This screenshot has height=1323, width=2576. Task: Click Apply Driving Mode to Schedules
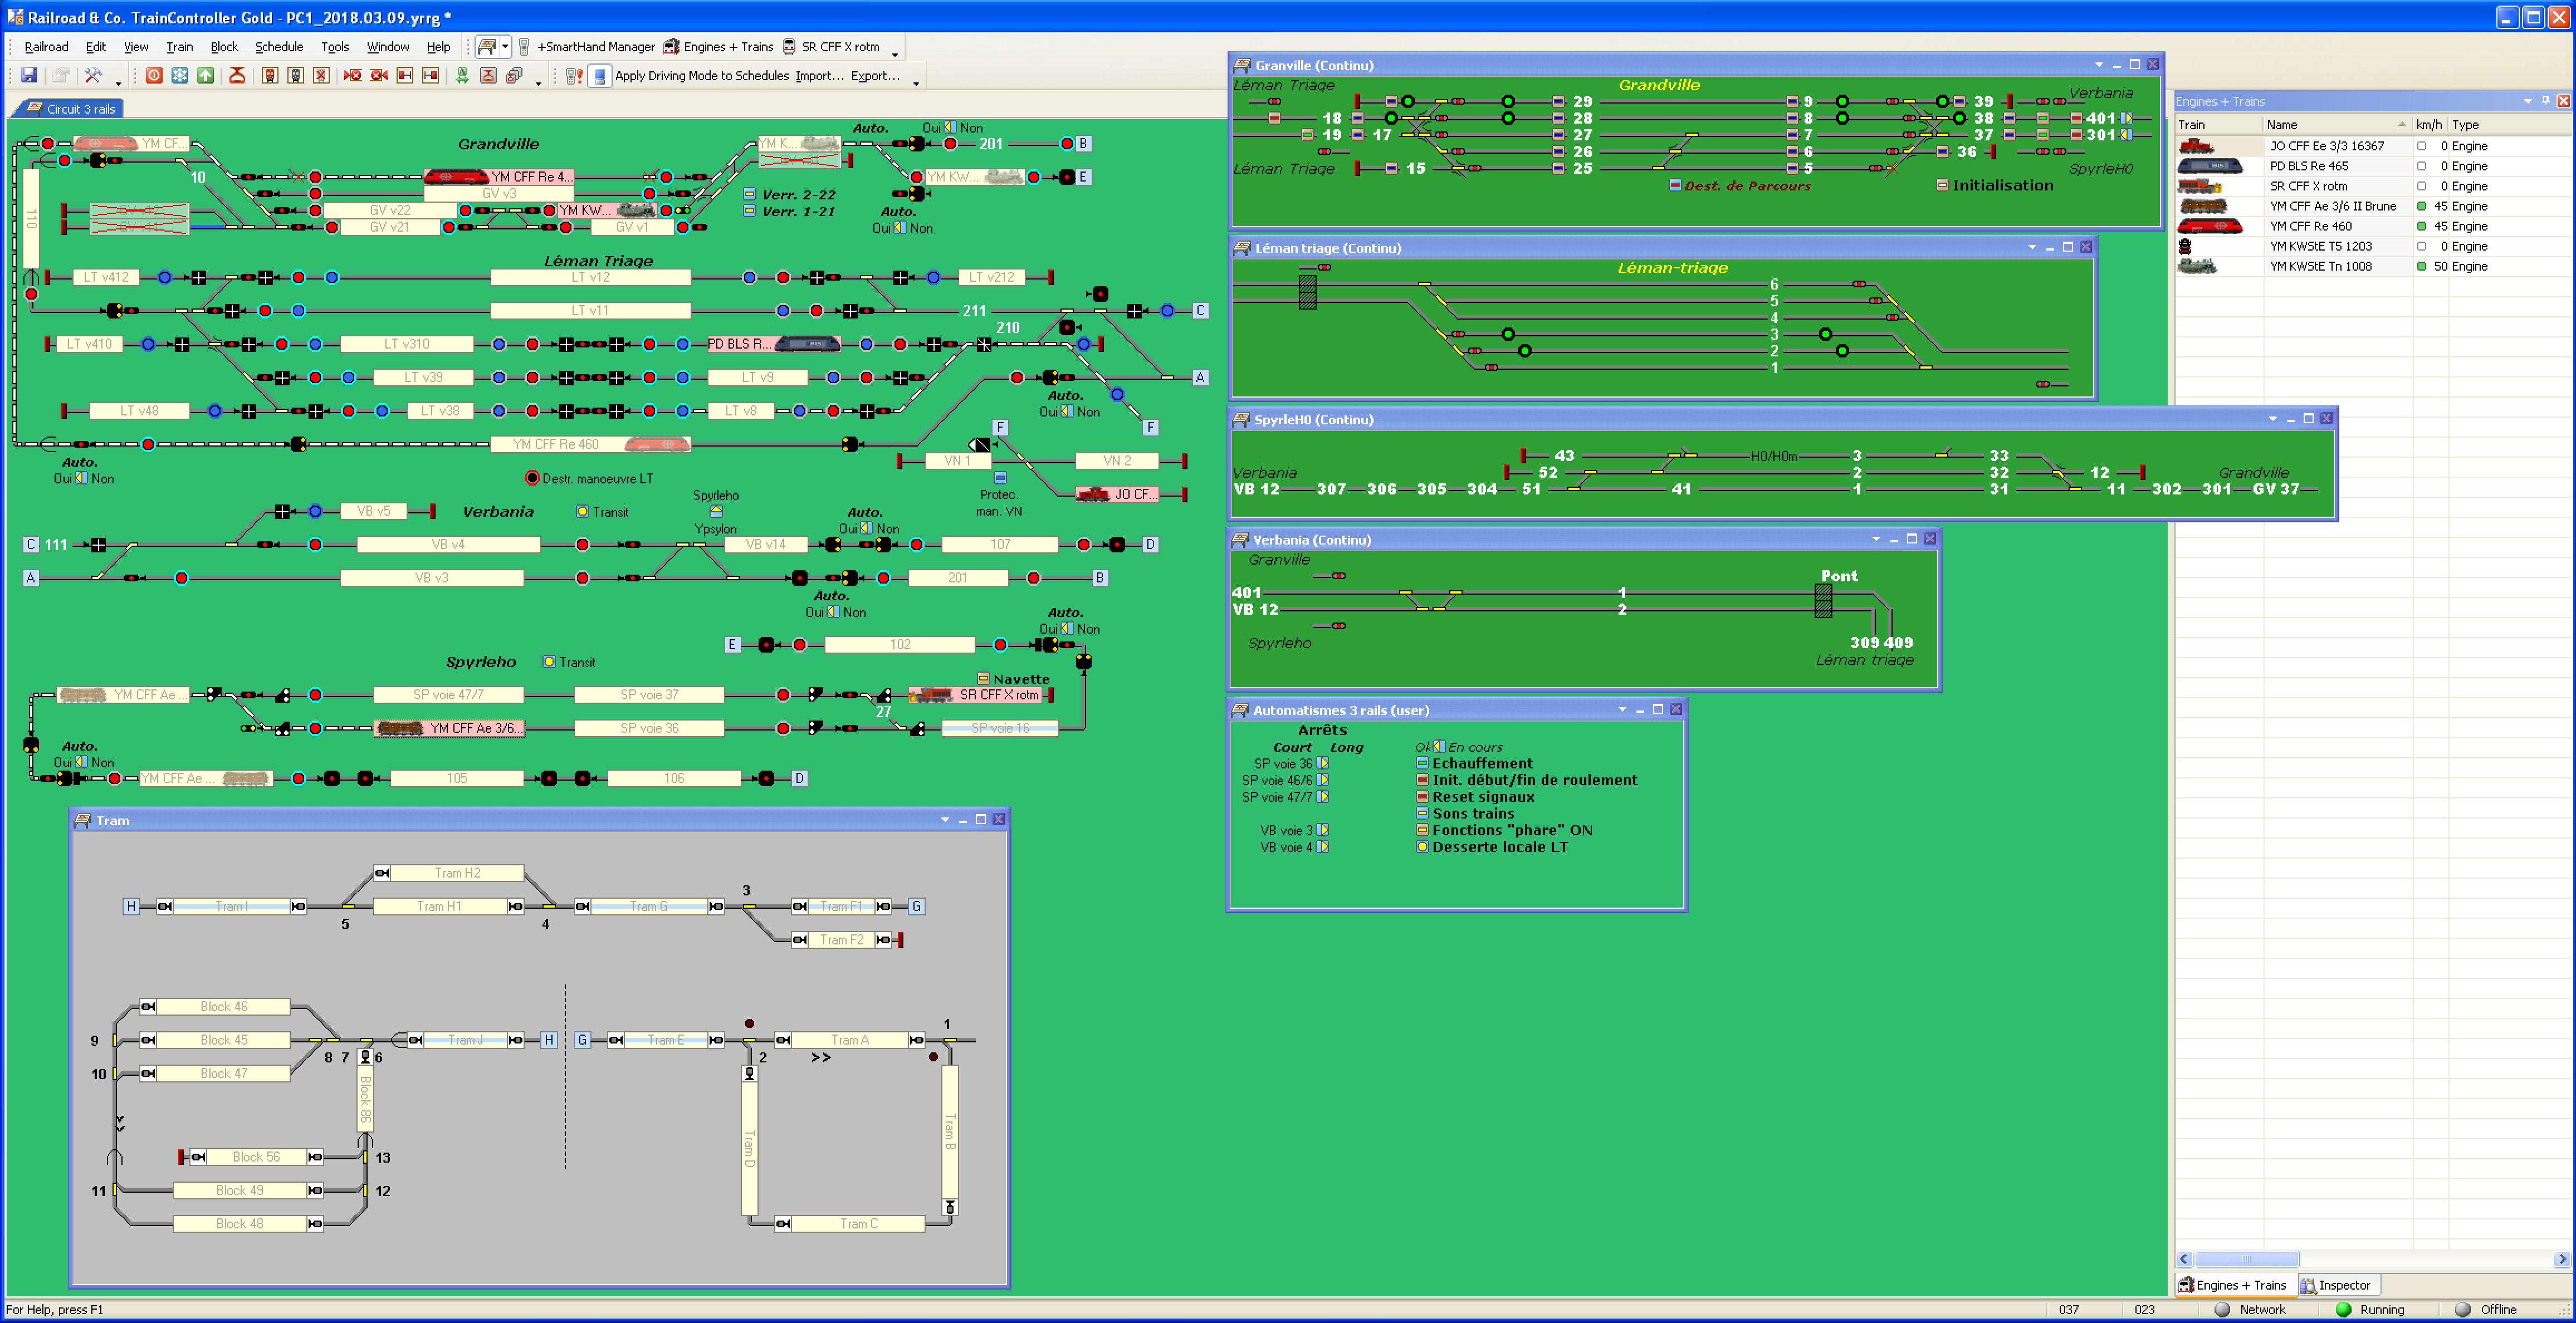702,75
